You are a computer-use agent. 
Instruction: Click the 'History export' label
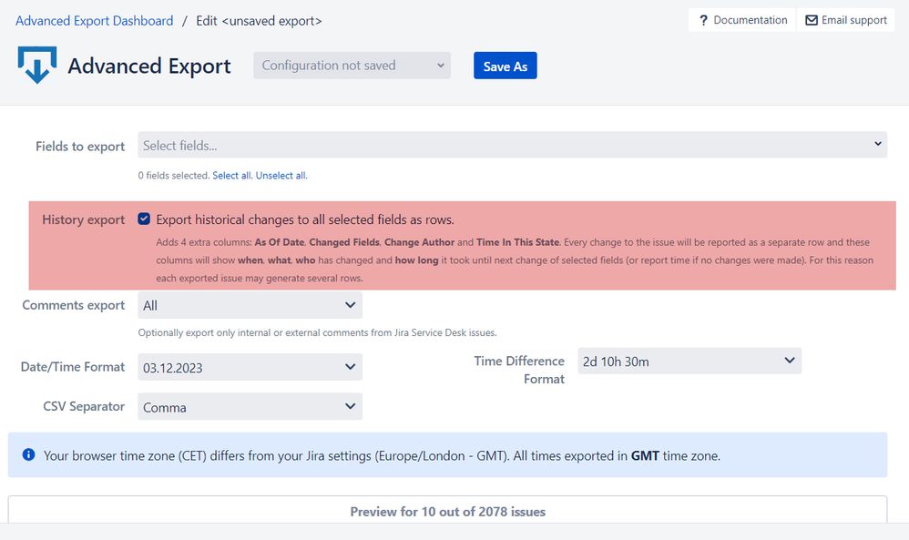(x=84, y=219)
